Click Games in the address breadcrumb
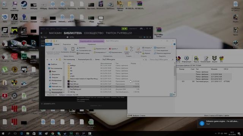This screenshot has width=243, height=136. (97, 60)
